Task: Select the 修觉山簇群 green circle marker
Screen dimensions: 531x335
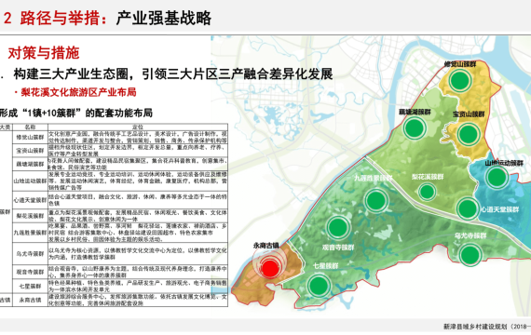Action: click(x=460, y=80)
